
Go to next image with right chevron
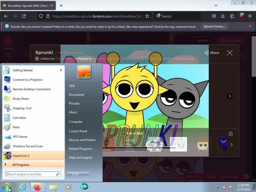pos(230,96)
